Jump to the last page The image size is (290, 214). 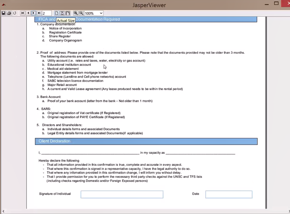click(x=39, y=13)
